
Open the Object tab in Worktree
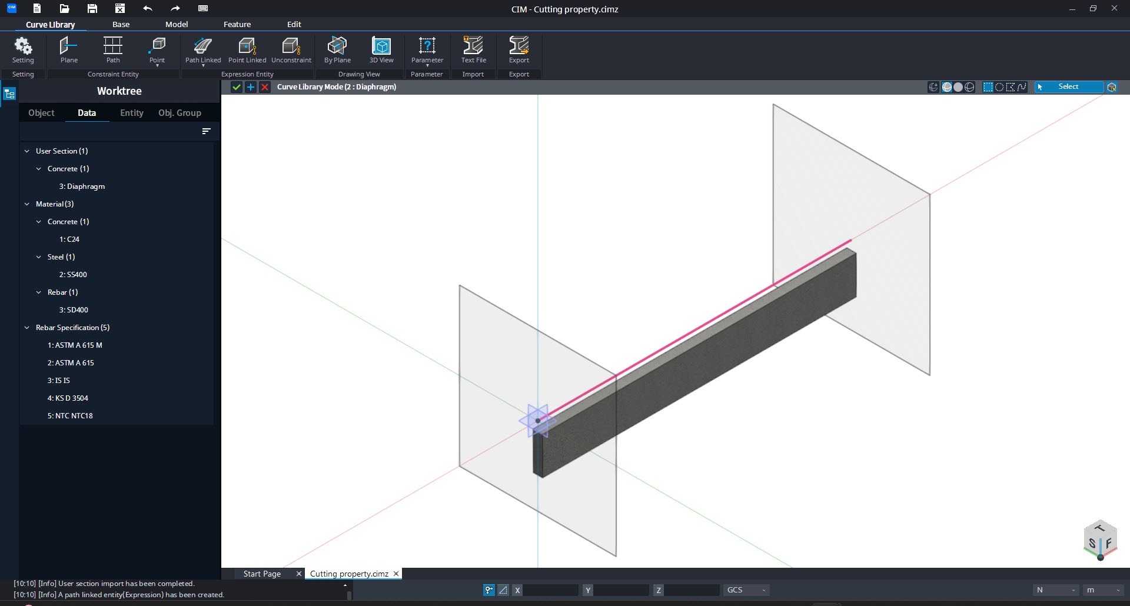click(41, 113)
